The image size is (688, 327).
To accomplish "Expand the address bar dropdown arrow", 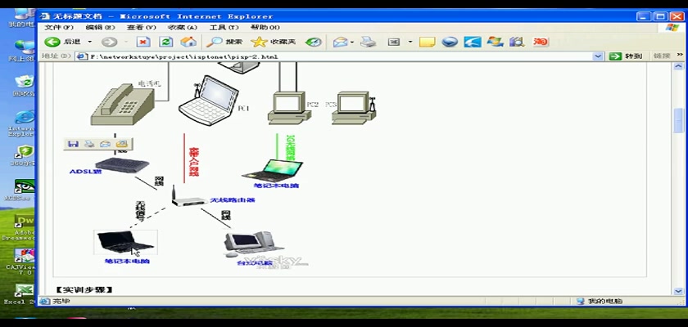I will pos(599,56).
